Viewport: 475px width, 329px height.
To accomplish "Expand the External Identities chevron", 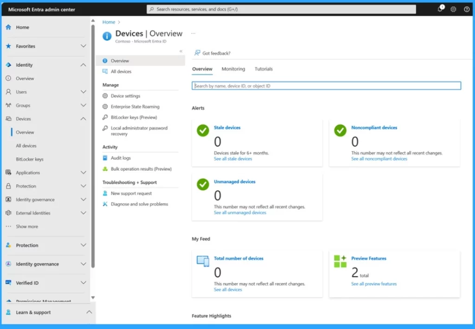I will pos(83,213).
